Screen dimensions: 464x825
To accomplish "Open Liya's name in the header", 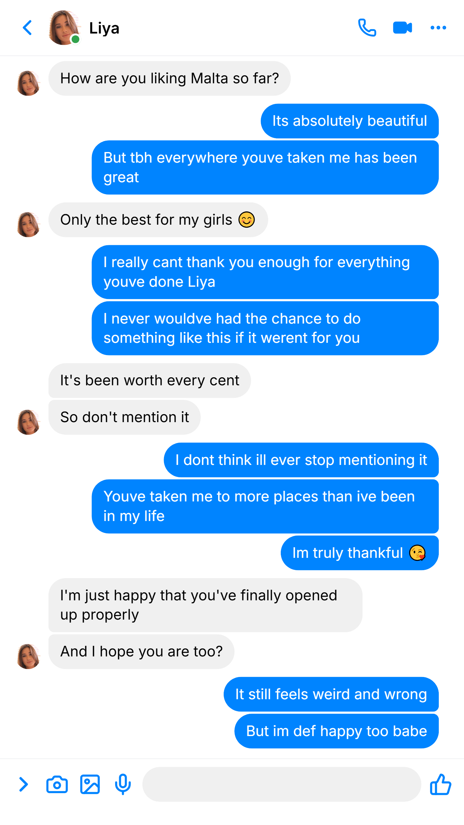I will 104,28.
